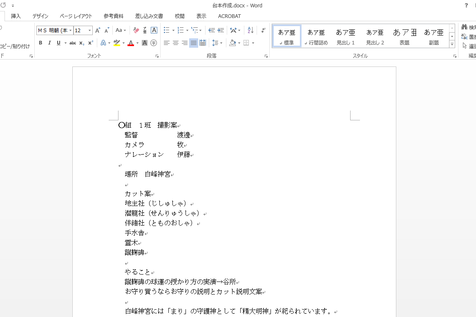Align the paragraph to the right
Screen dimensions: 476x317
pyautogui.click(x=185, y=43)
